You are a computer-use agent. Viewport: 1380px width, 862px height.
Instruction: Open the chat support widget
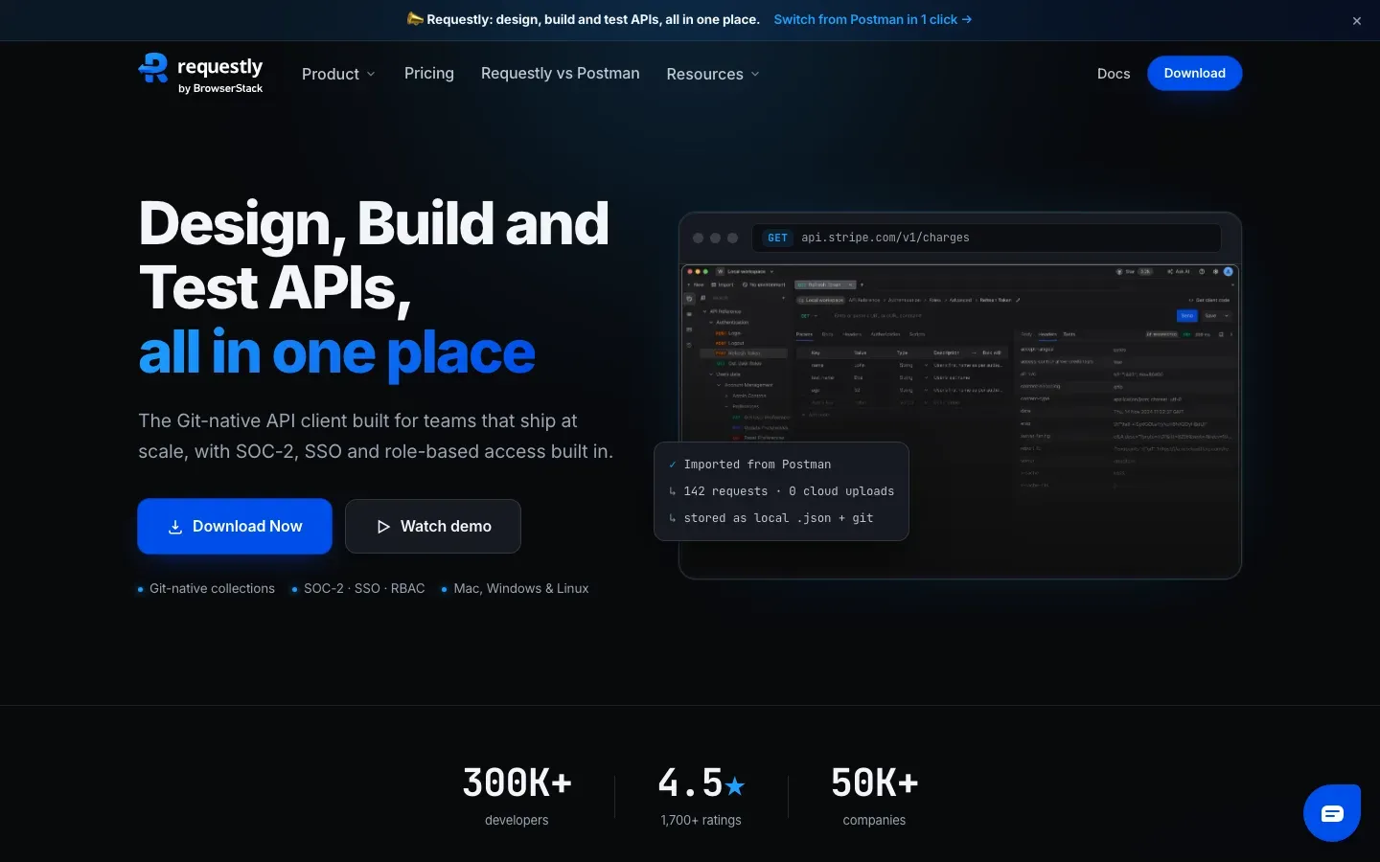pyautogui.click(x=1332, y=813)
